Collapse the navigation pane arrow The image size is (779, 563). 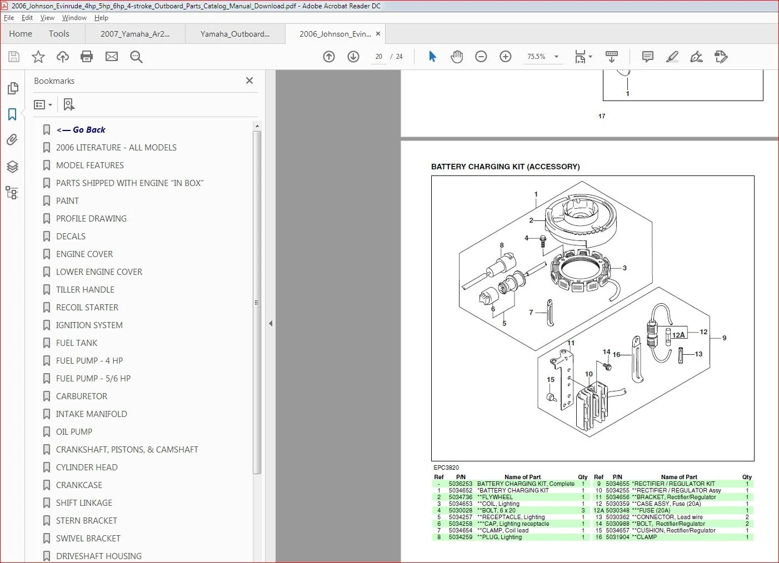271,323
